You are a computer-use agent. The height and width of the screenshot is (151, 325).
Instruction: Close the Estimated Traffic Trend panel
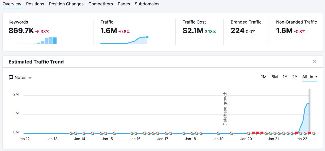point(314,62)
